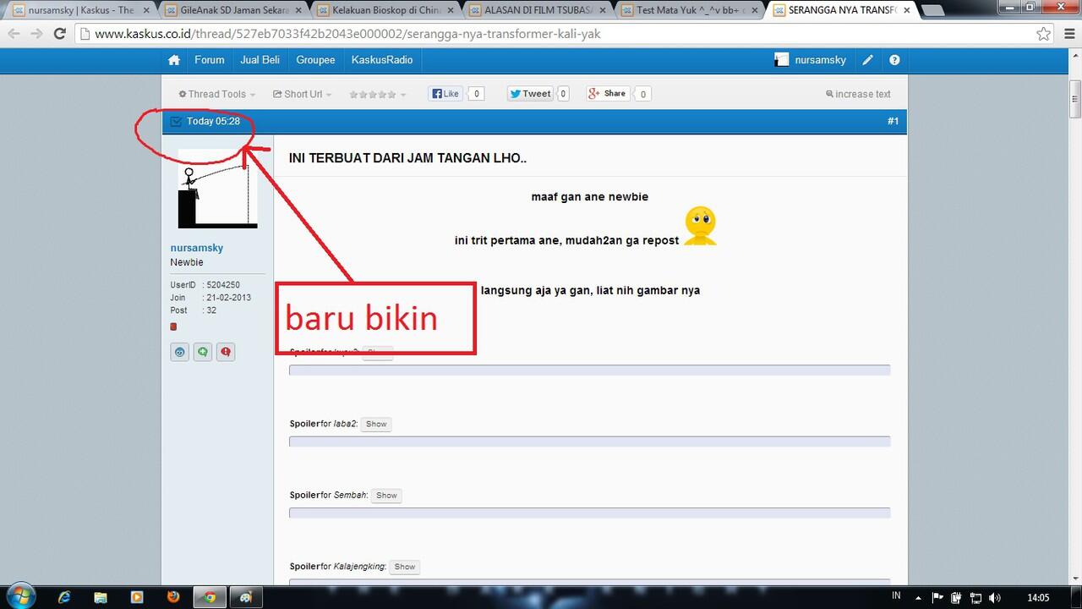The height and width of the screenshot is (609, 1082).
Task: Click the #1 post number link
Action: click(893, 121)
